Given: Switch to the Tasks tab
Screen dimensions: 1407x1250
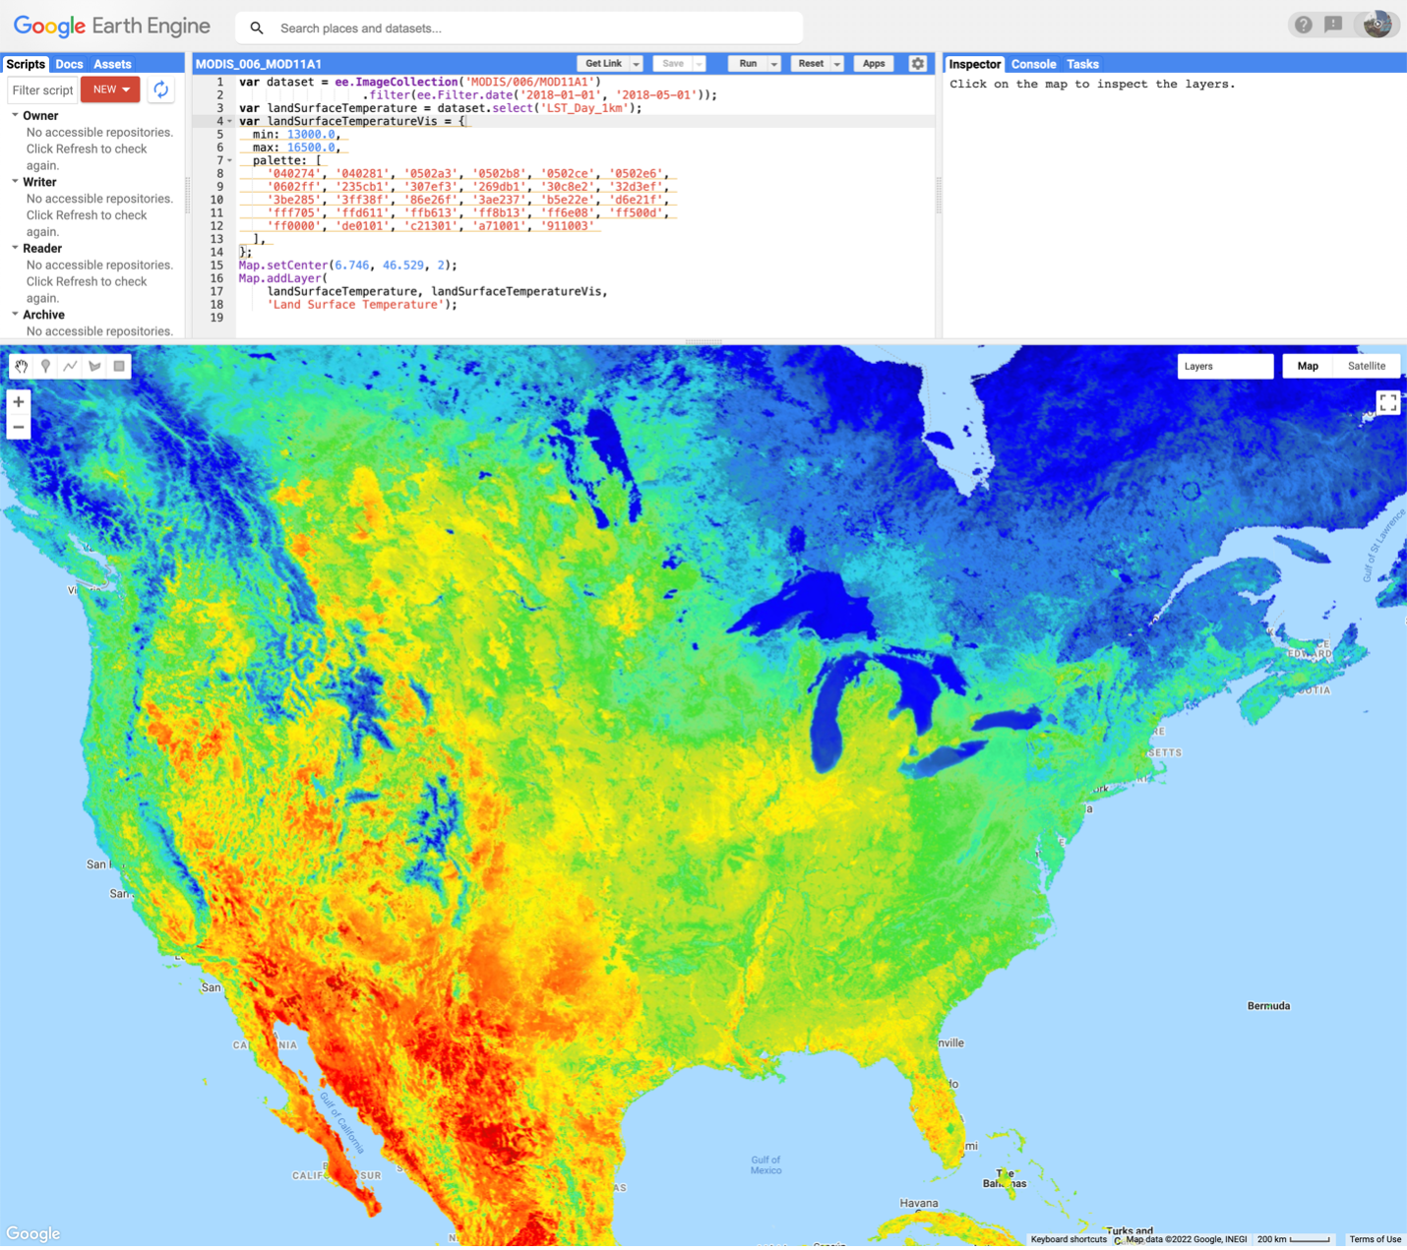Looking at the screenshot, I should pyautogui.click(x=1082, y=64).
